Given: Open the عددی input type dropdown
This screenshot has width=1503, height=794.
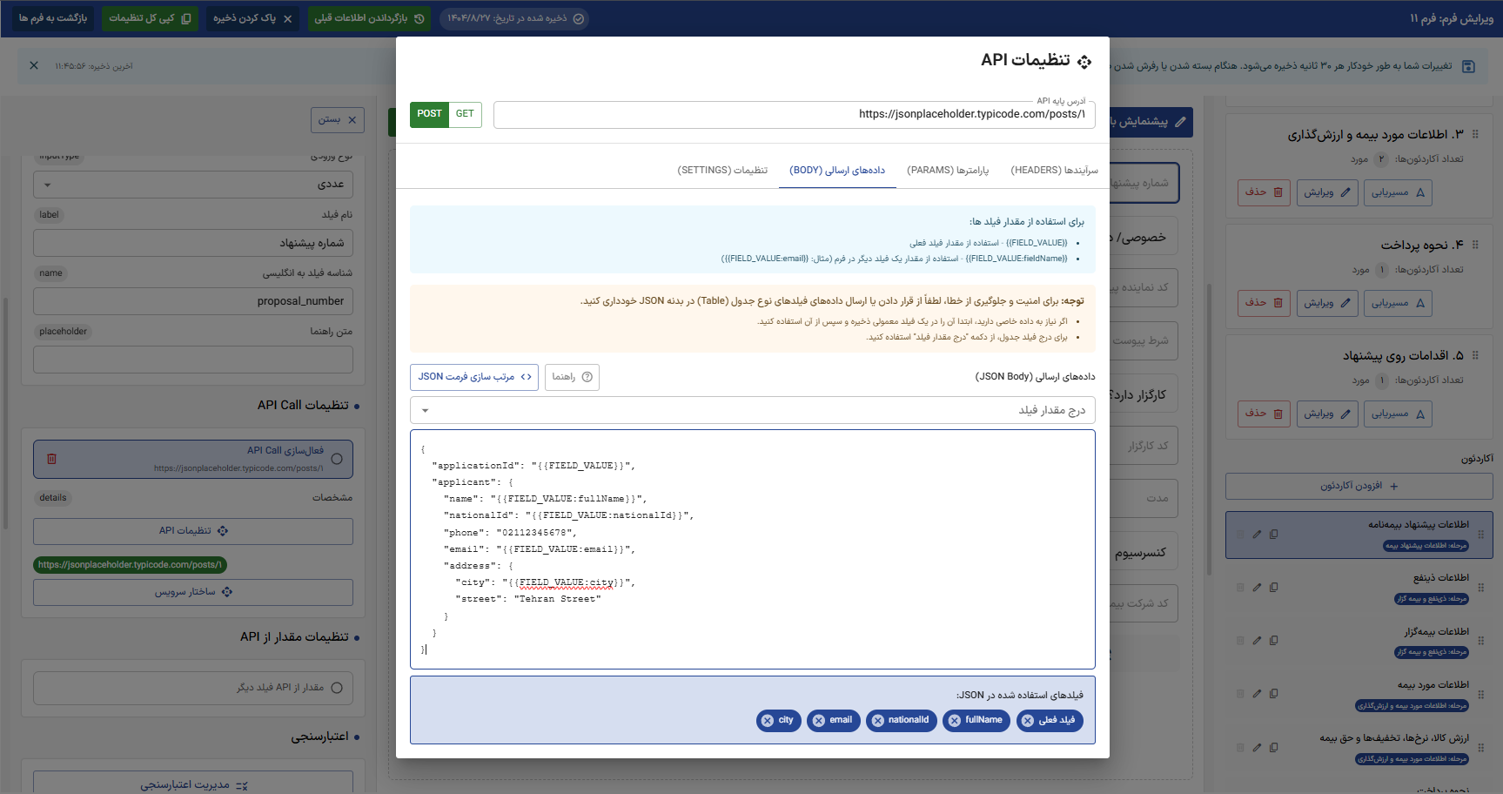Looking at the screenshot, I should [x=192, y=185].
